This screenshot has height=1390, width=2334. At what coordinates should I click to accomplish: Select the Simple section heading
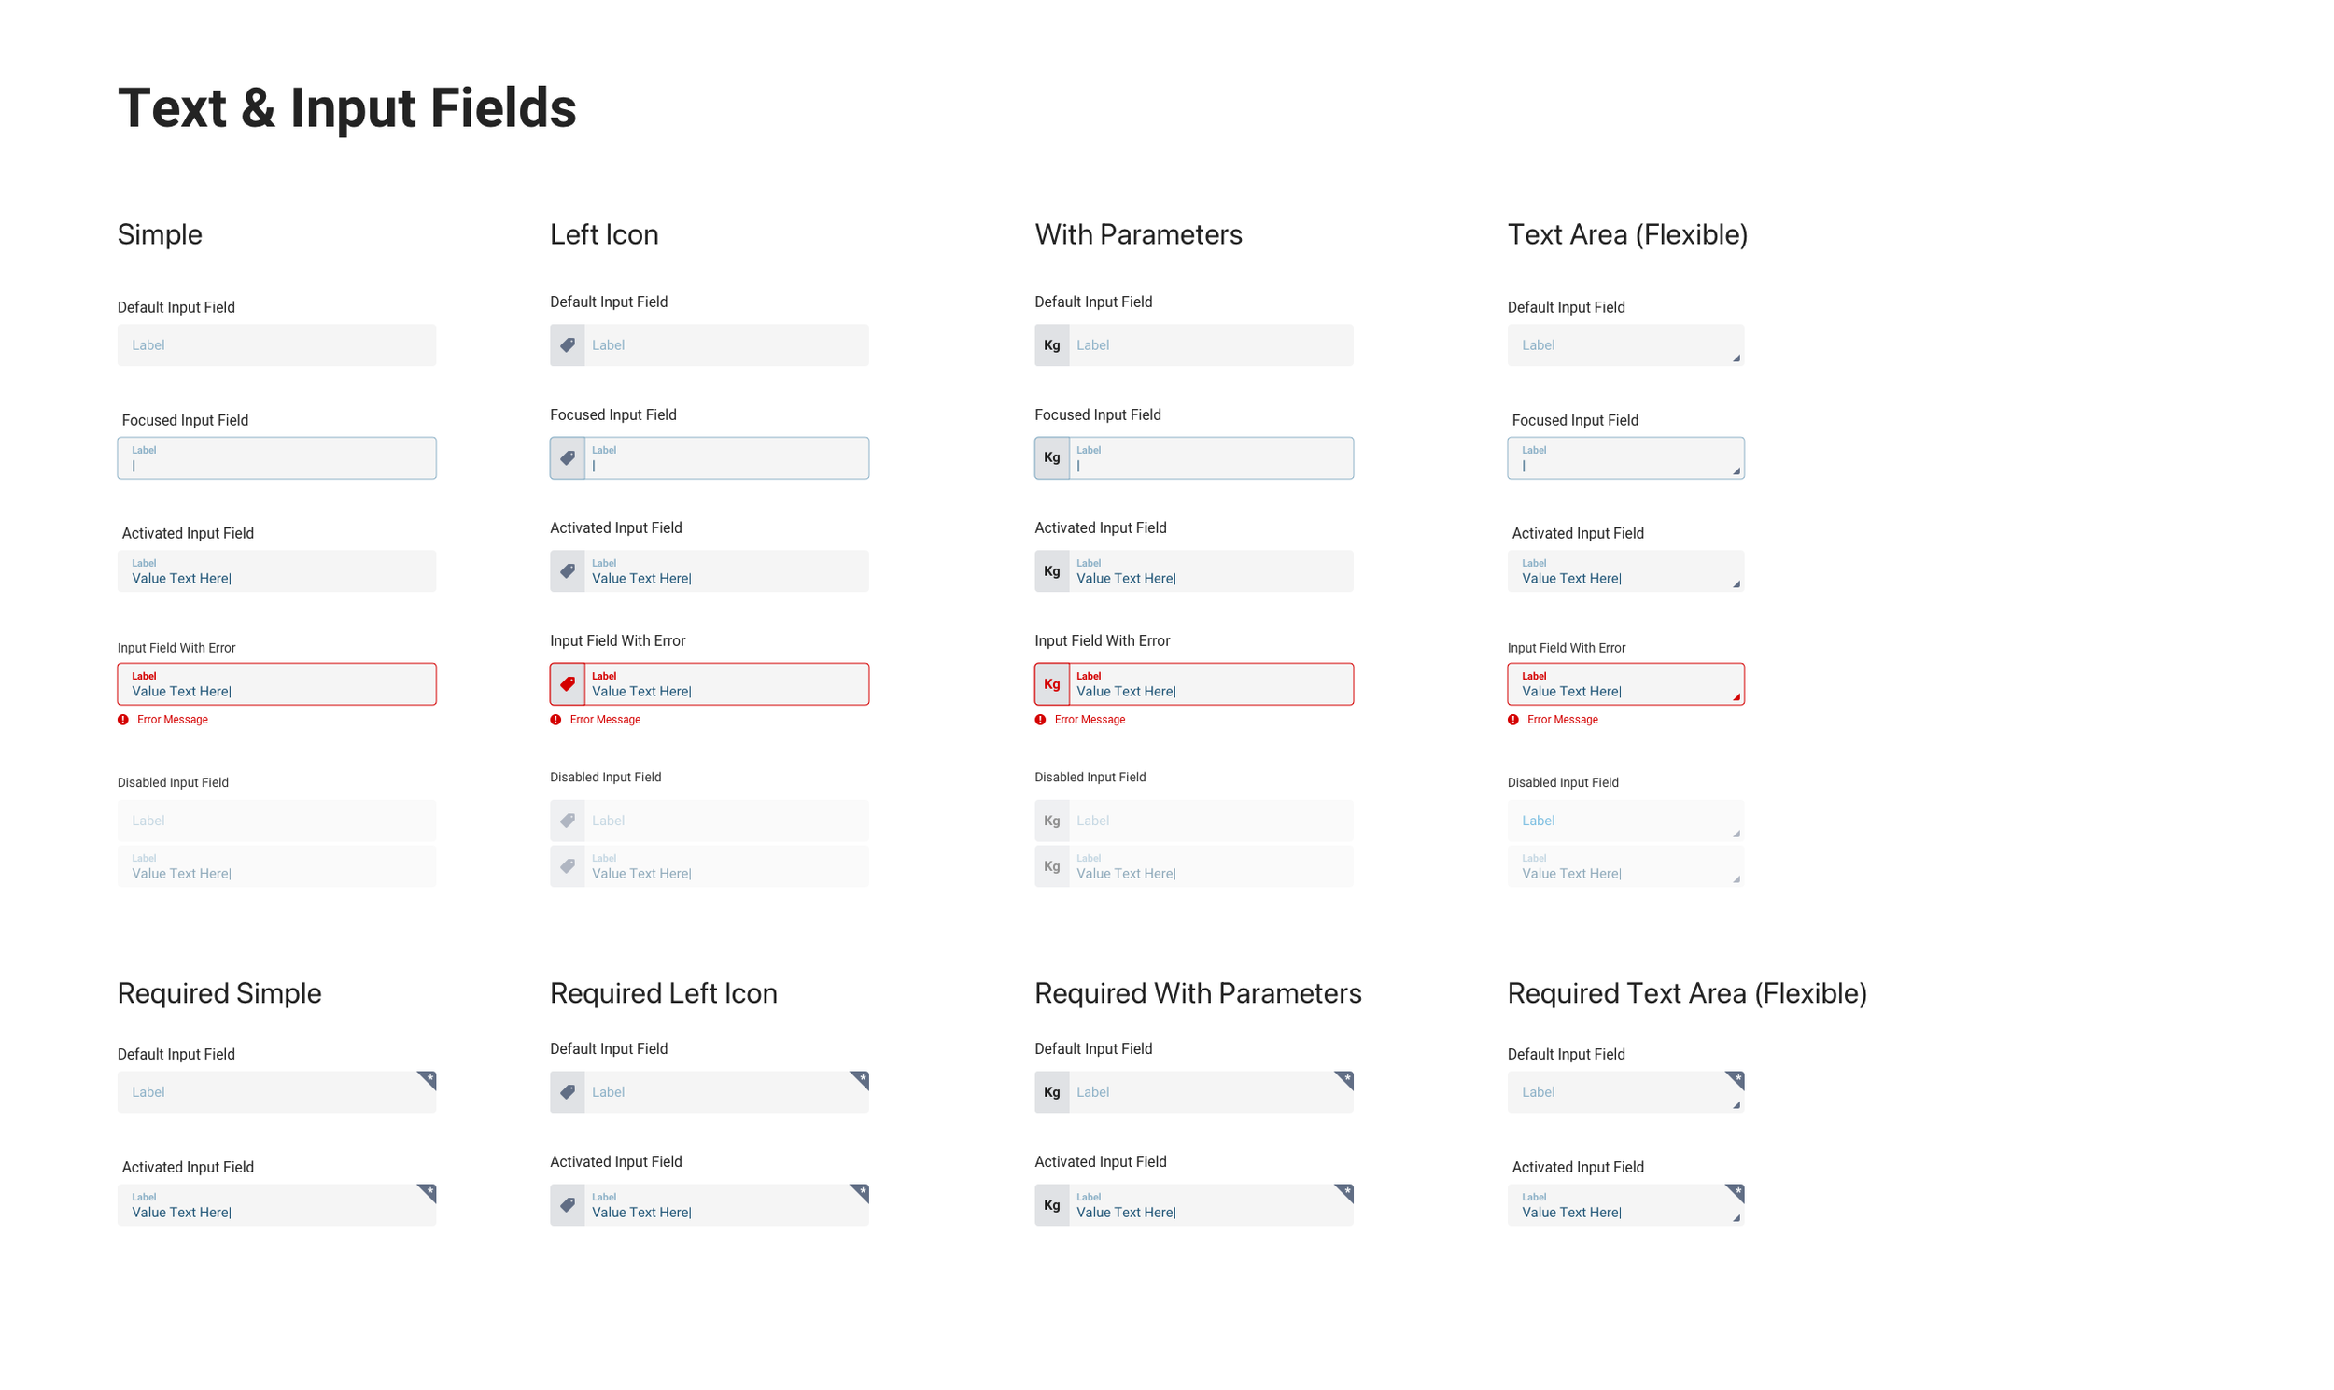(160, 234)
